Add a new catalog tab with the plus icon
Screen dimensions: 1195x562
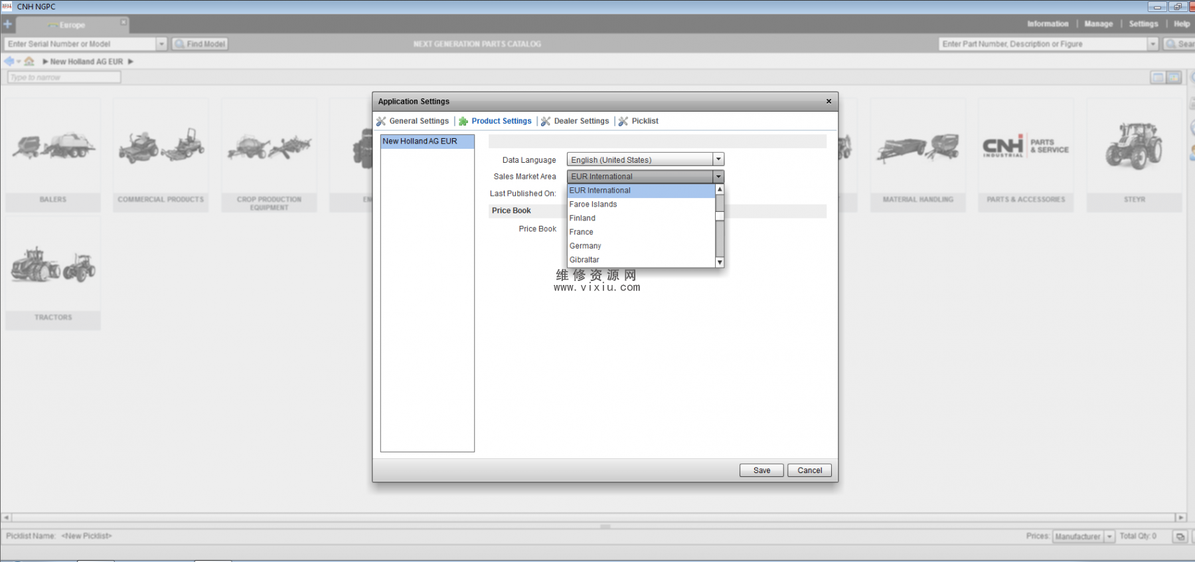(7, 25)
